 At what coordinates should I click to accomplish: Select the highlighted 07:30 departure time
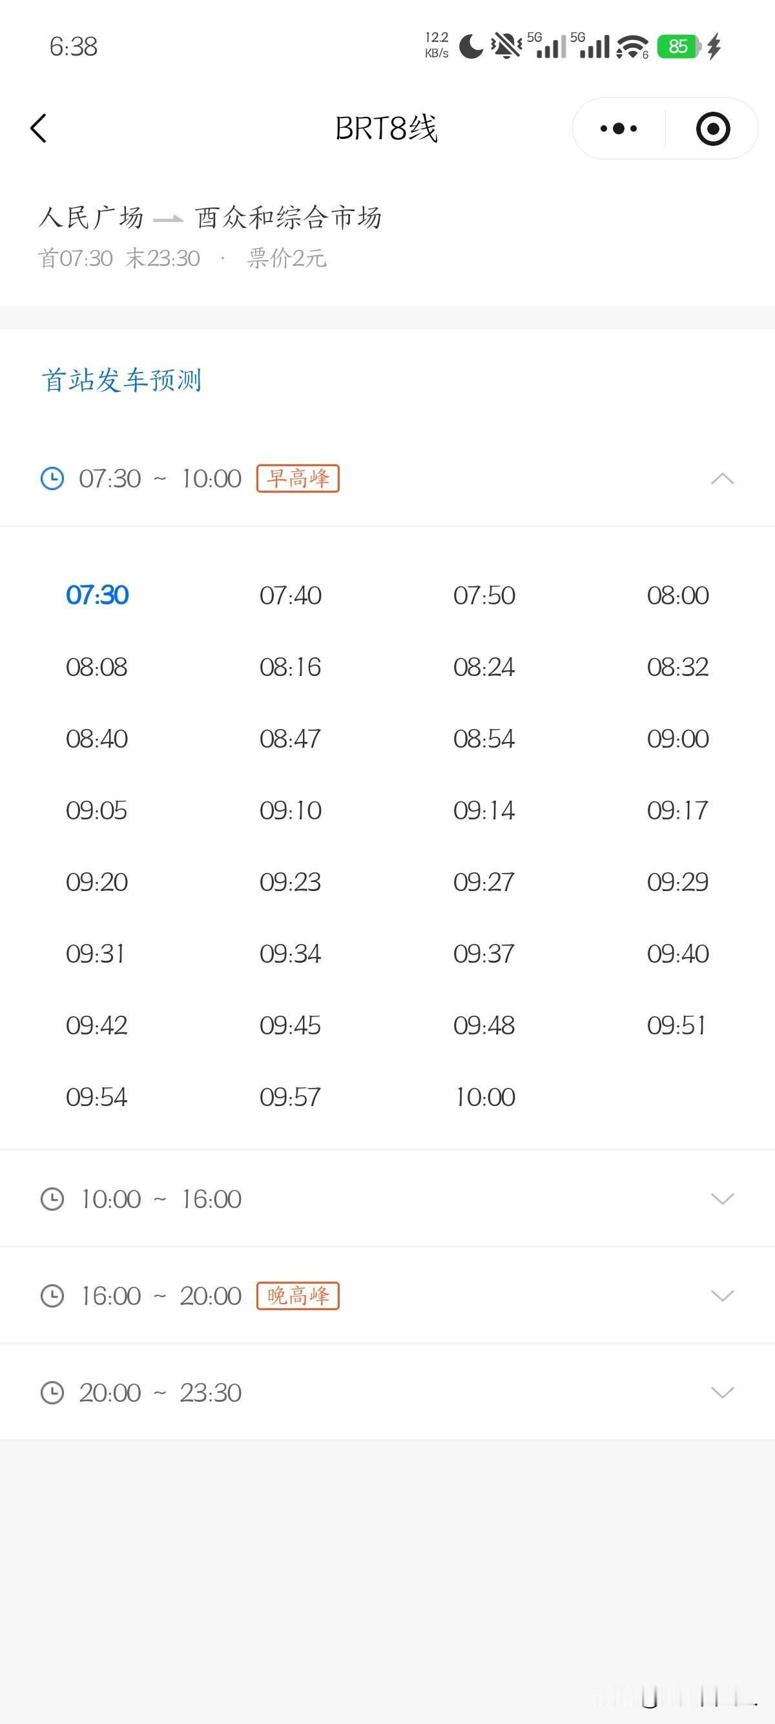(x=97, y=595)
